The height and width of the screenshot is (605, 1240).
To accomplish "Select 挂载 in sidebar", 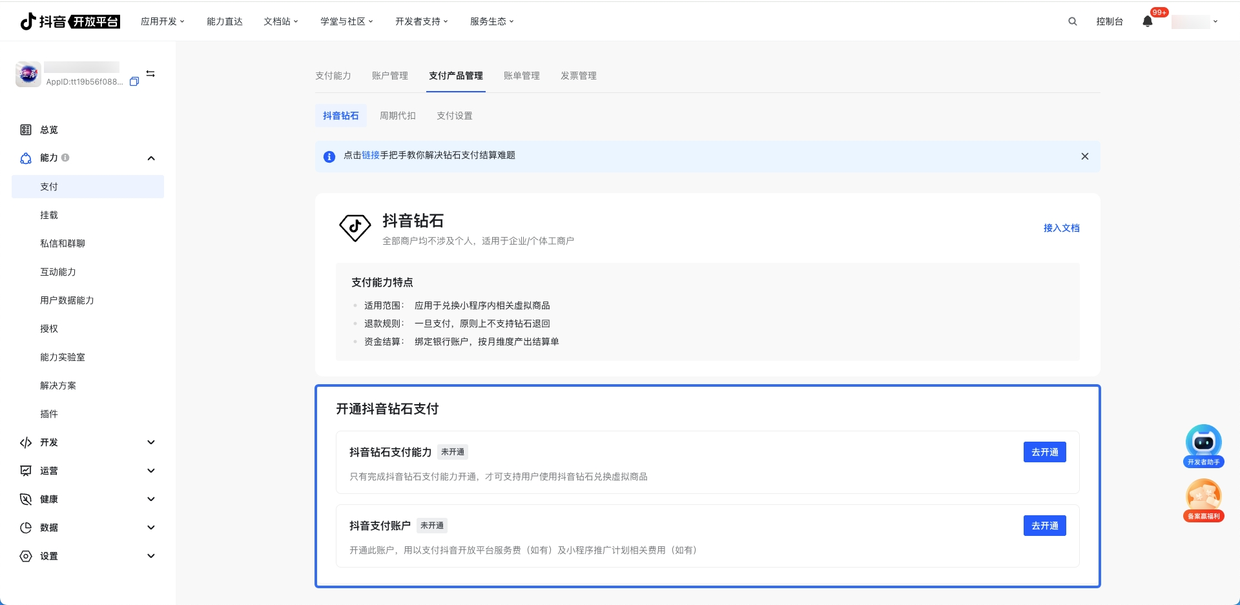I will (49, 215).
